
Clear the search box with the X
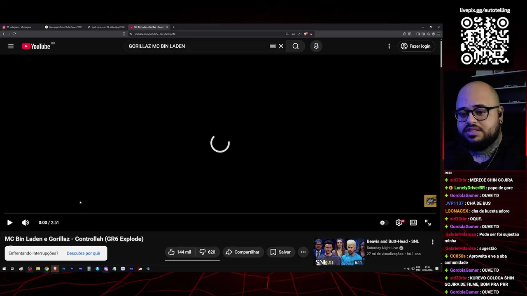tap(281, 46)
